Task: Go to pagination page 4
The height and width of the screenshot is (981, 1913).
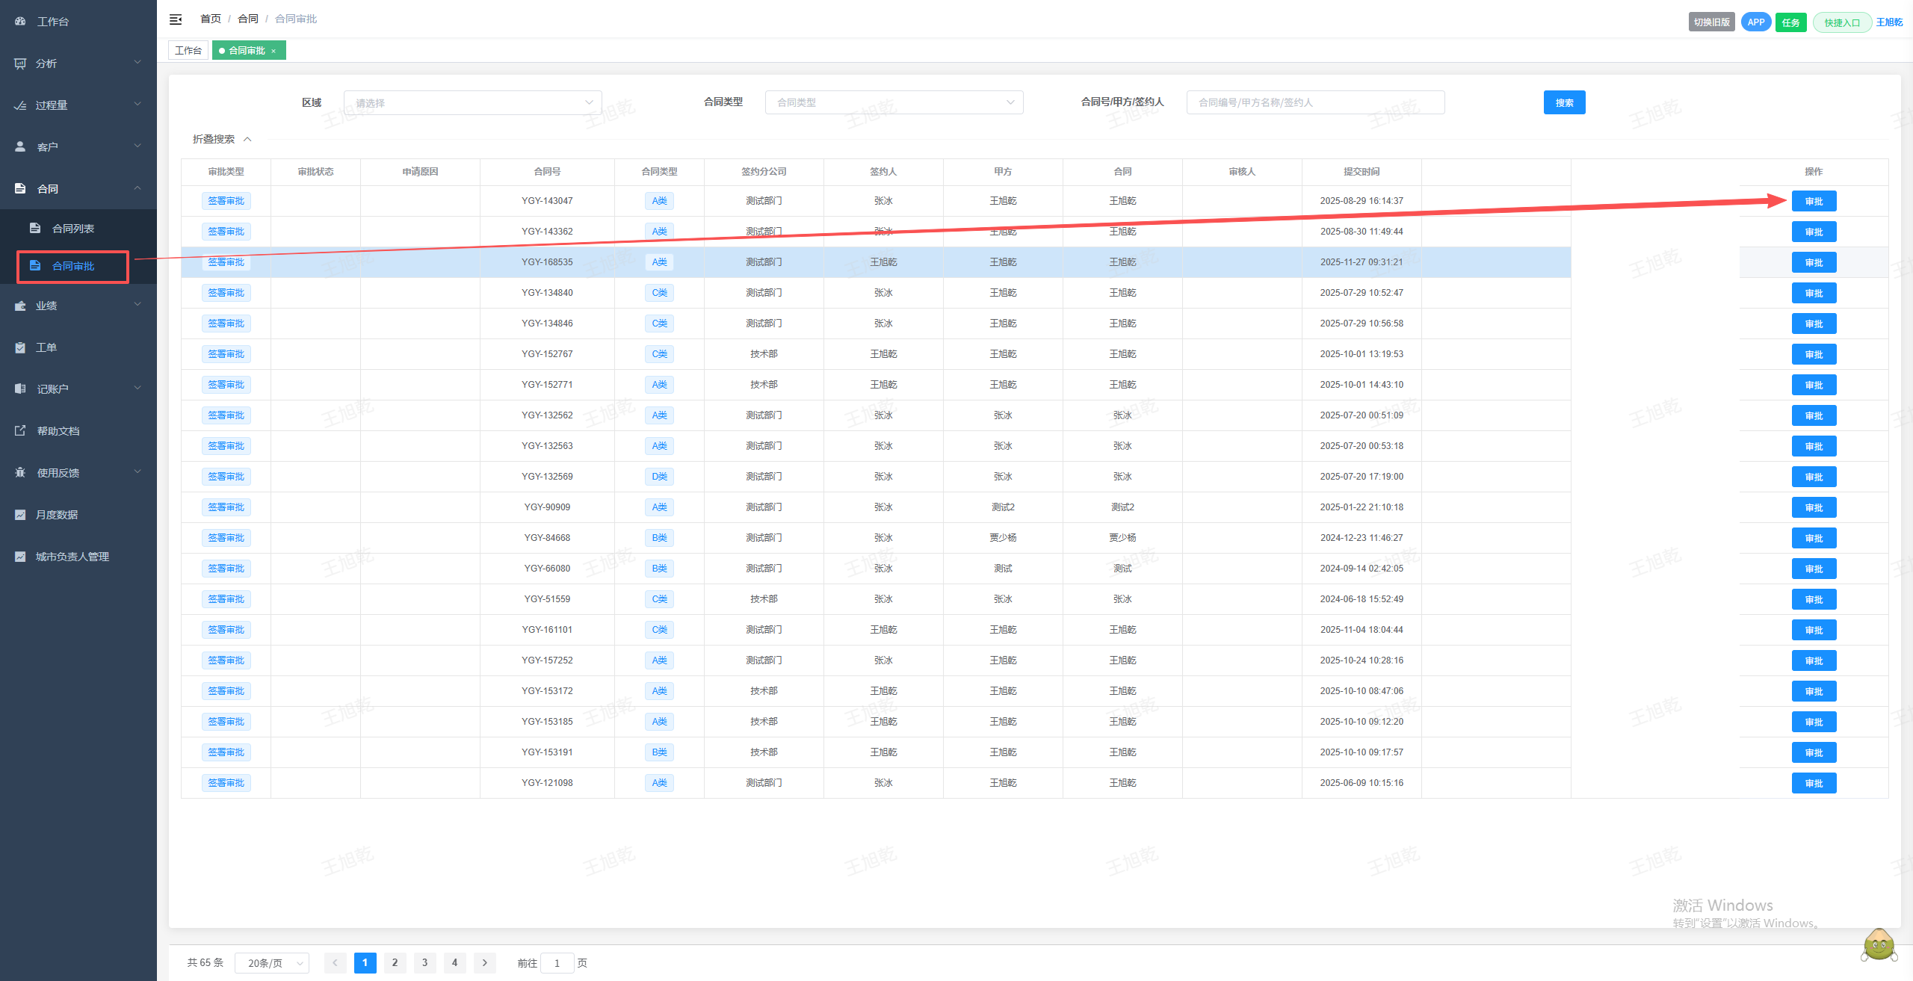Action: (x=455, y=963)
